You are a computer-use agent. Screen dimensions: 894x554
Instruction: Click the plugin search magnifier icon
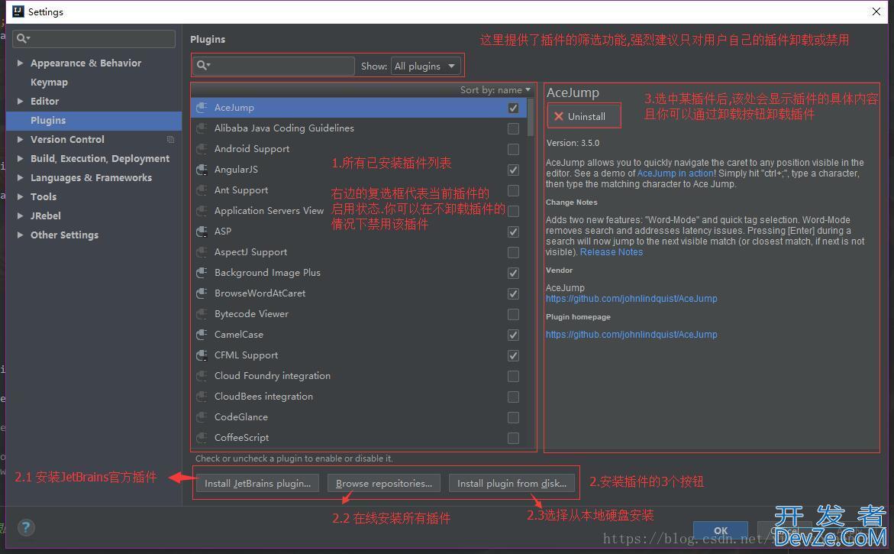point(203,66)
